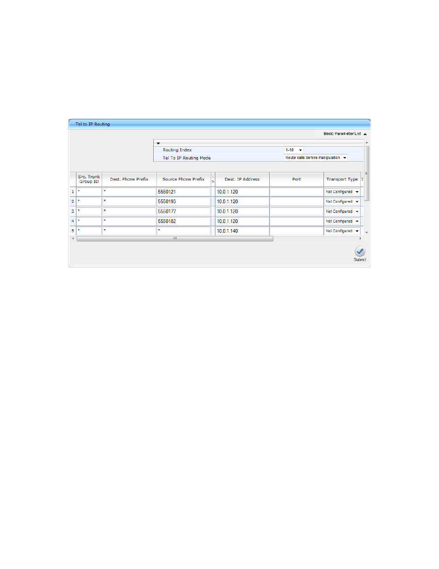The width and height of the screenshot is (439, 569).
Task: Click Dest. IP Address field in row 3
Action: (243, 211)
